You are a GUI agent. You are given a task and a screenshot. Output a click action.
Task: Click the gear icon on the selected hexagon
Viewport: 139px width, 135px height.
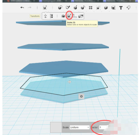tap(81, 96)
